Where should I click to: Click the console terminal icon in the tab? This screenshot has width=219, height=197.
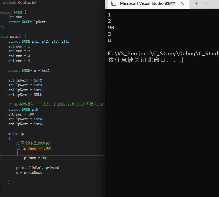click(114, 4)
